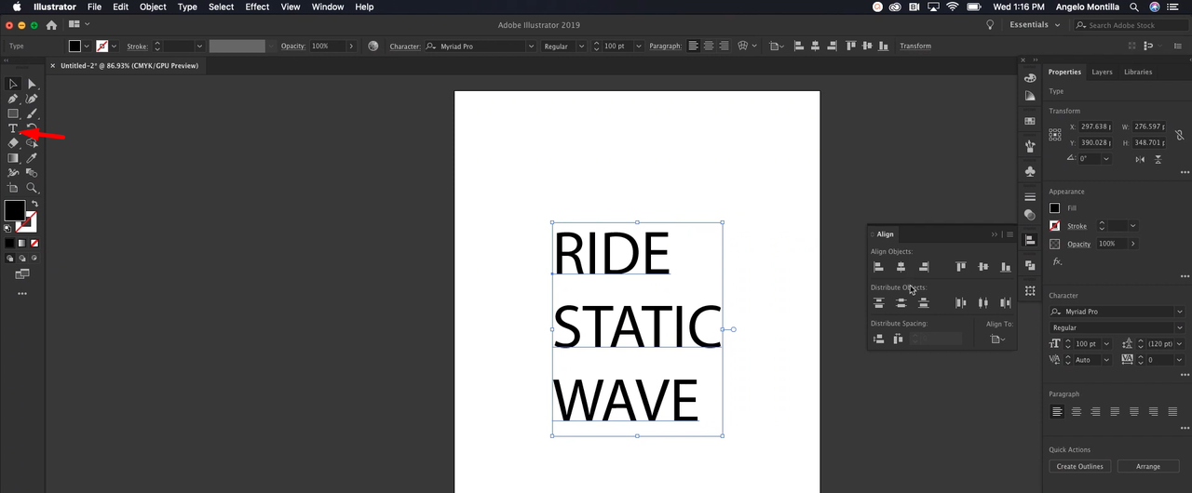
Task: Toggle constrain width and height proportions
Action: click(1179, 135)
